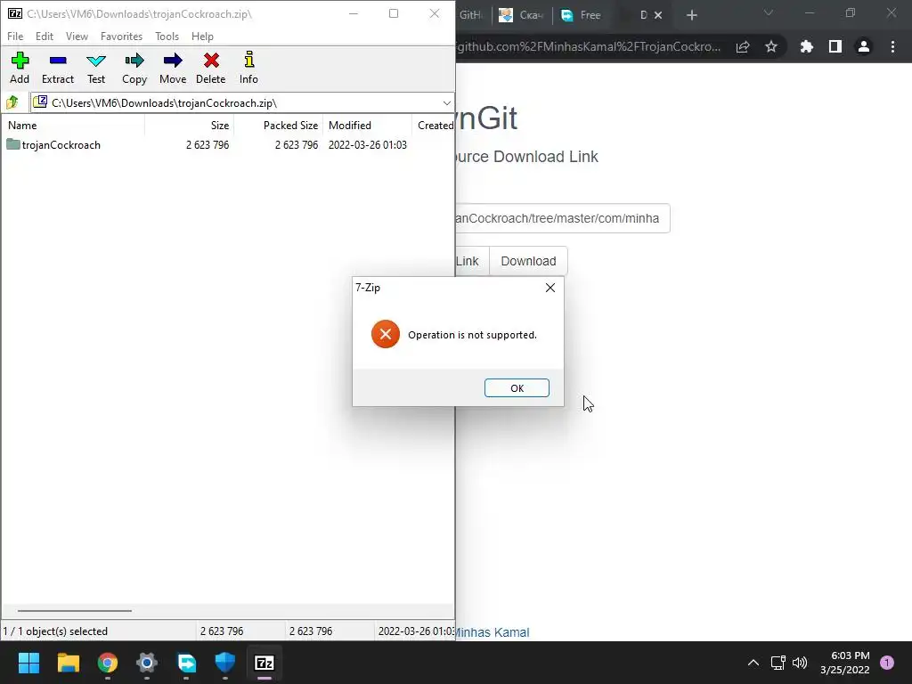Open the Help menu
Image resolution: width=912 pixels, height=684 pixels.
click(202, 36)
